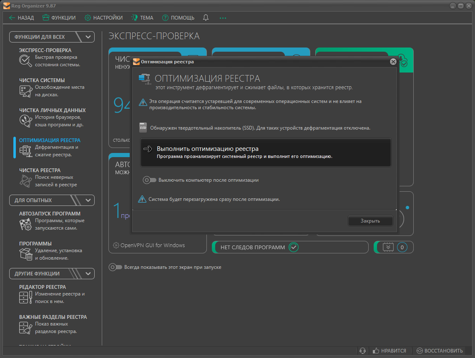The width and height of the screenshot is (475, 358).
Task: Click the РЕДАКТОР РЕЕСТРА sidebar icon
Action: click(x=25, y=298)
